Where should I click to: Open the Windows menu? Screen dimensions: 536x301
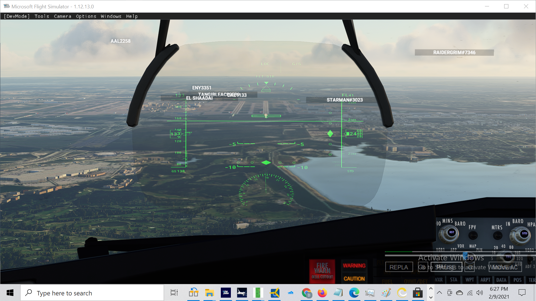(x=111, y=16)
